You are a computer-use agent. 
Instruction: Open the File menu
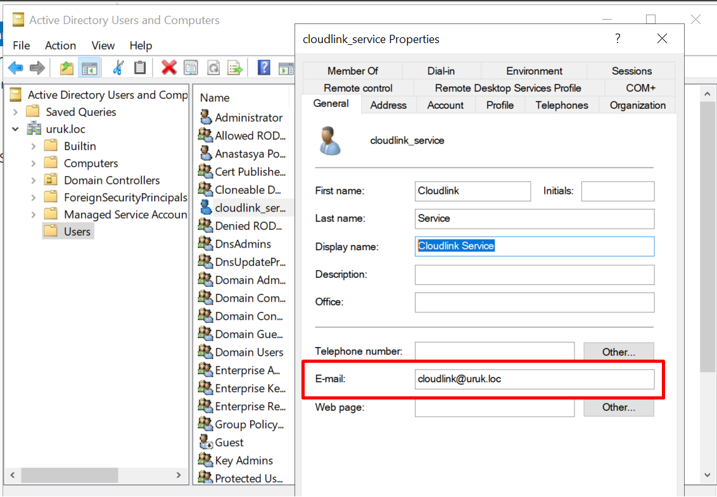coord(22,45)
